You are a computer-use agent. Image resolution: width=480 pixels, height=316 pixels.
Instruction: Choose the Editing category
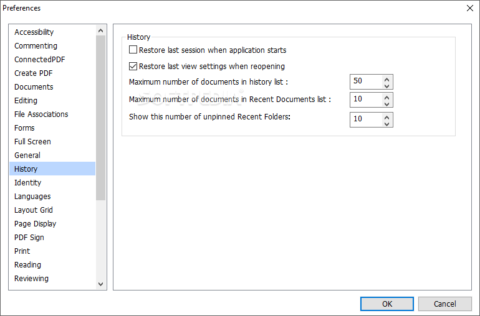click(52, 101)
